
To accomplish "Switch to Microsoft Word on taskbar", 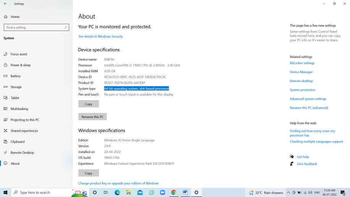I will 185,192.
